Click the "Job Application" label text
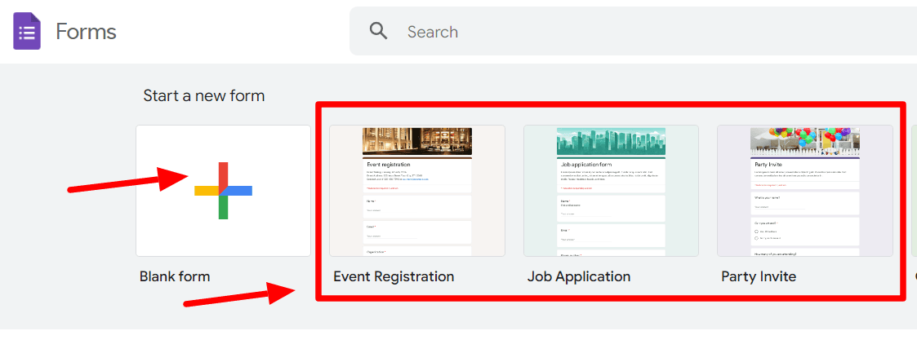The image size is (917, 353). tap(579, 276)
